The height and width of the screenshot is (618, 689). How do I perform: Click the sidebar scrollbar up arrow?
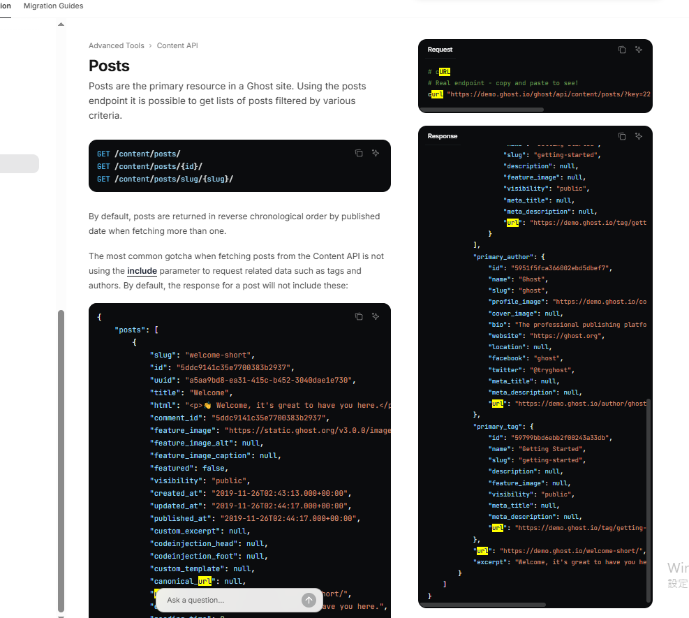pos(61,24)
